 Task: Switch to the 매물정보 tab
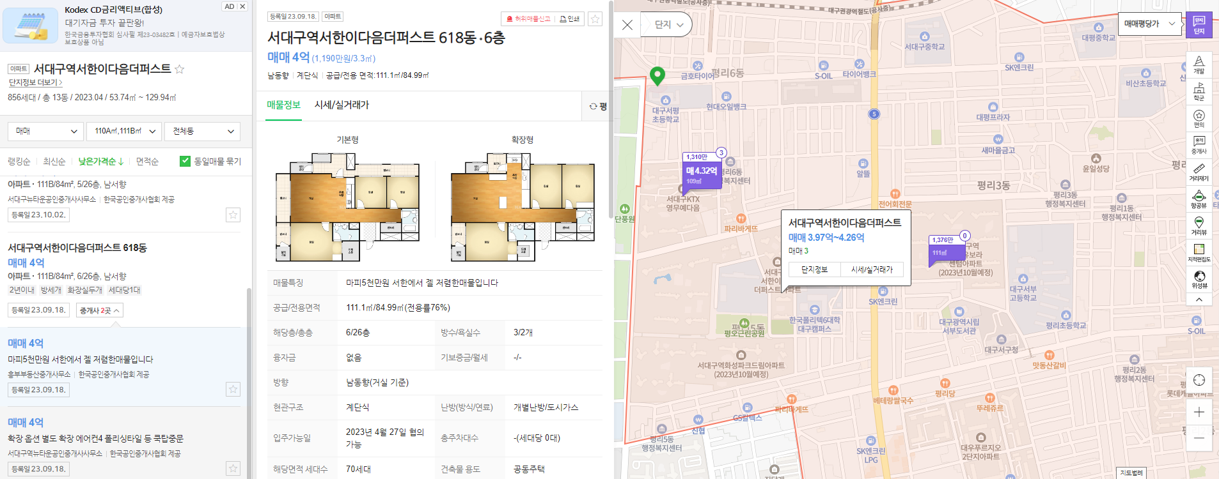click(283, 105)
